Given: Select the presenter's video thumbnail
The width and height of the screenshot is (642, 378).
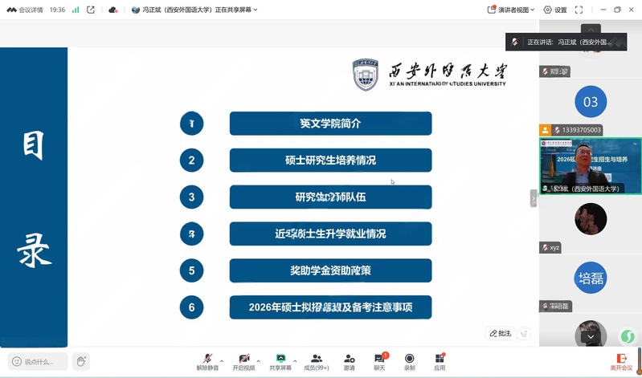Looking at the screenshot, I should 591,166.
